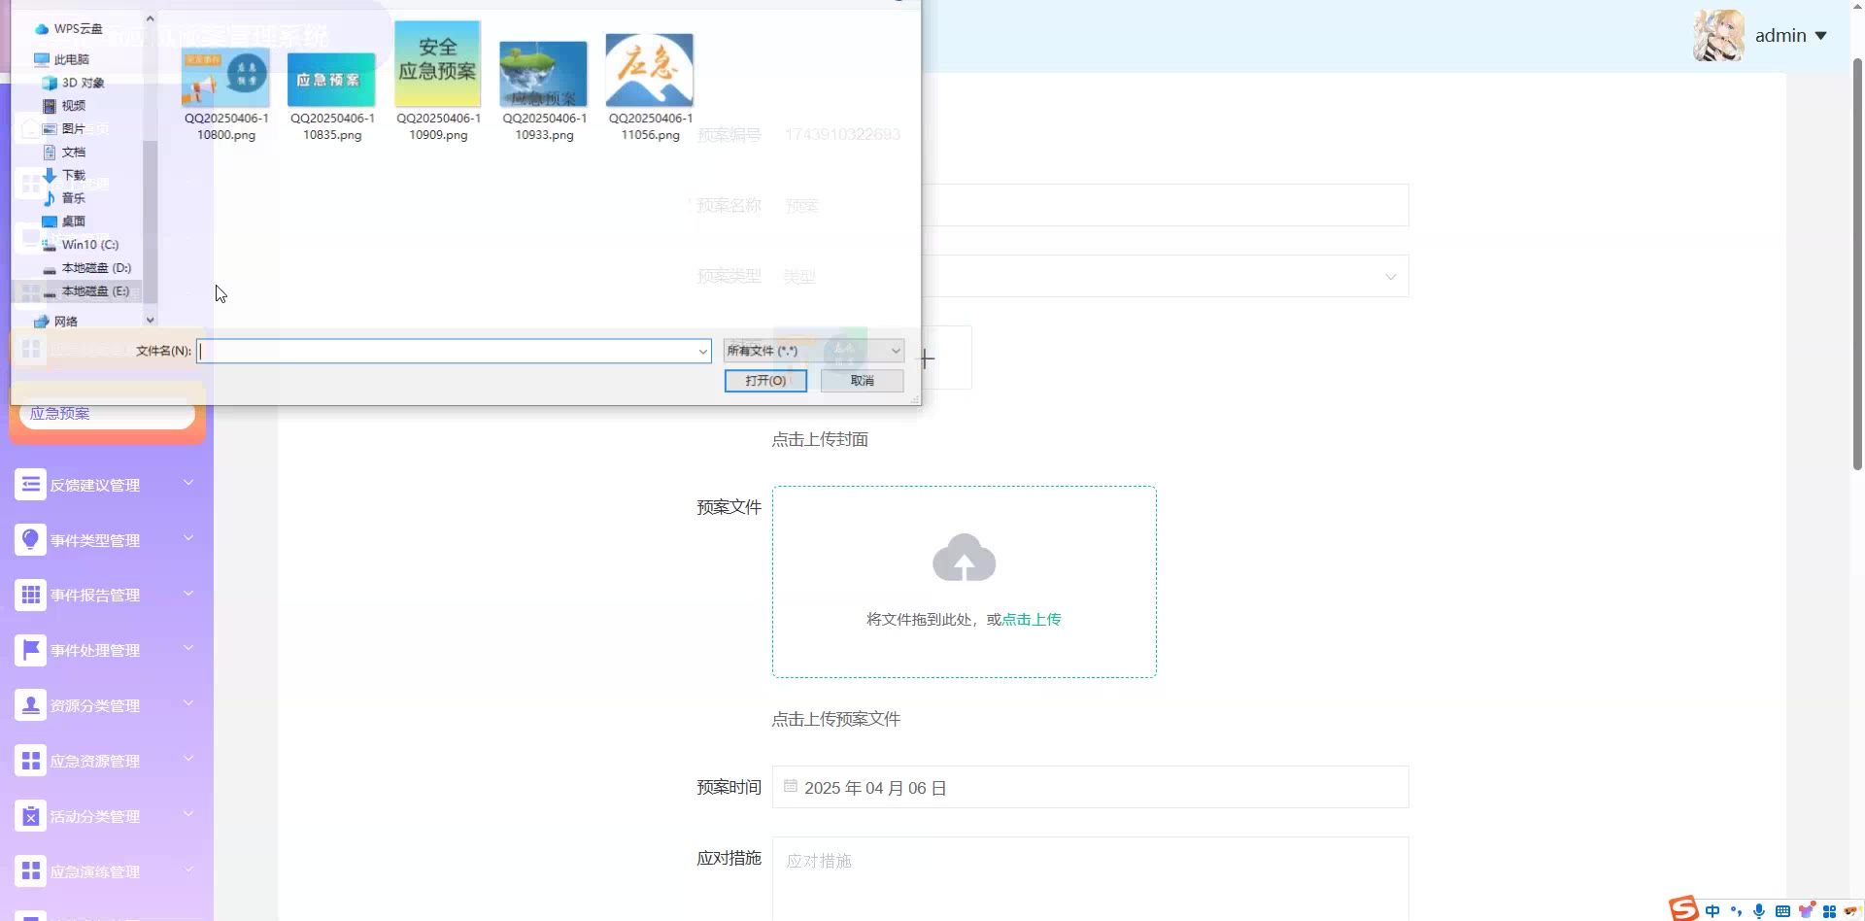Viewport: 1865px width, 921px height.
Task: Select Win10 (C:) drive in the dialog
Action: [81, 245]
